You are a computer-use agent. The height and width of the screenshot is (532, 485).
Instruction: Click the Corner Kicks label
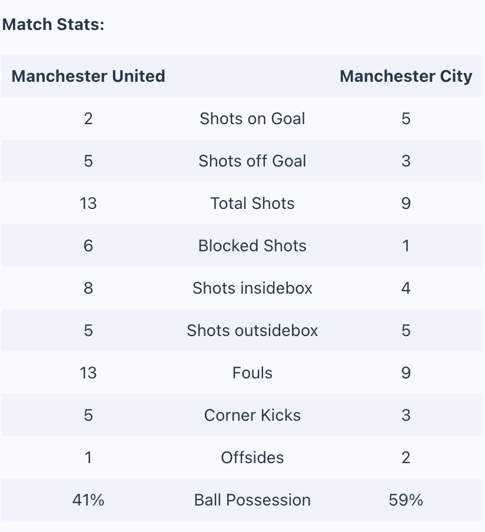pyautogui.click(x=252, y=415)
